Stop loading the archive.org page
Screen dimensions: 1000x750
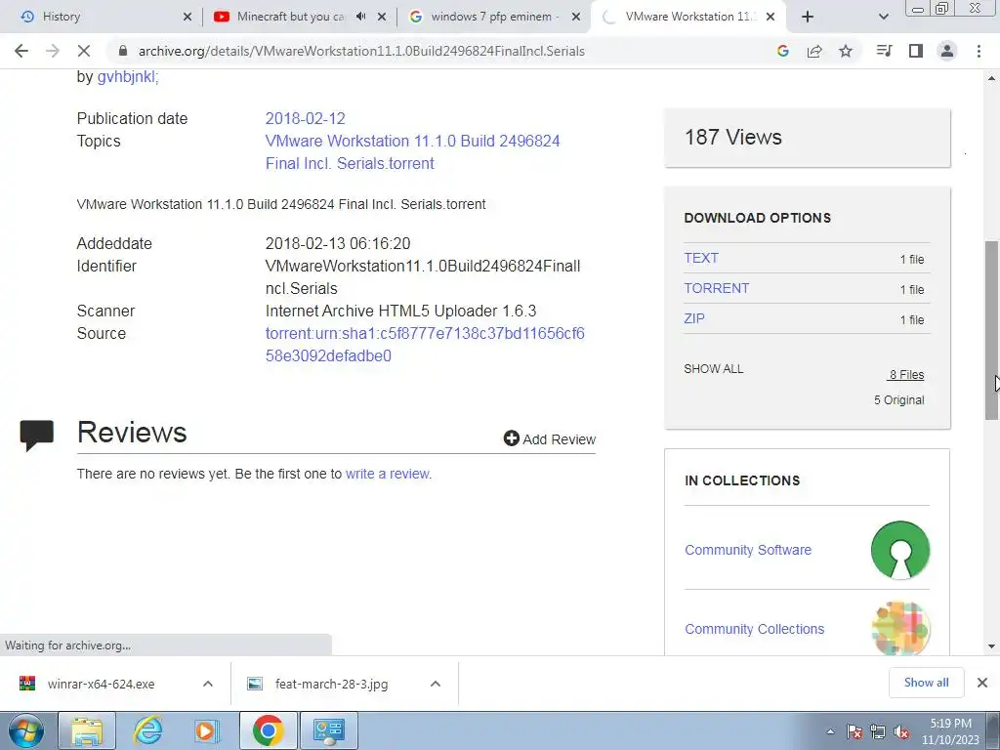[84, 51]
